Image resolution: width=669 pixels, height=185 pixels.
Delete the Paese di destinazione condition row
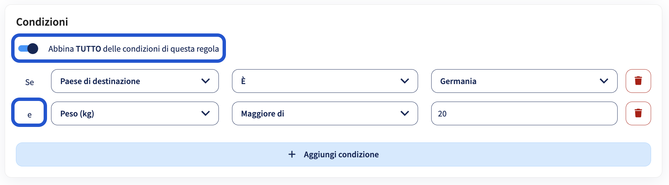(x=638, y=81)
